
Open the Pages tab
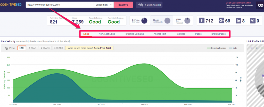(x=198, y=34)
